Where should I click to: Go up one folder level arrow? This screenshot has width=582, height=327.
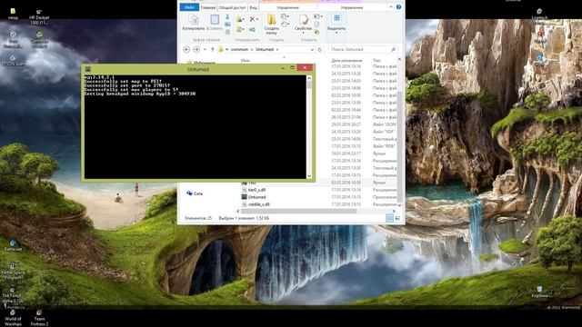point(212,49)
